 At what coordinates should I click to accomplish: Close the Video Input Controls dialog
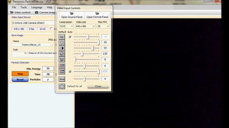point(98,86)
